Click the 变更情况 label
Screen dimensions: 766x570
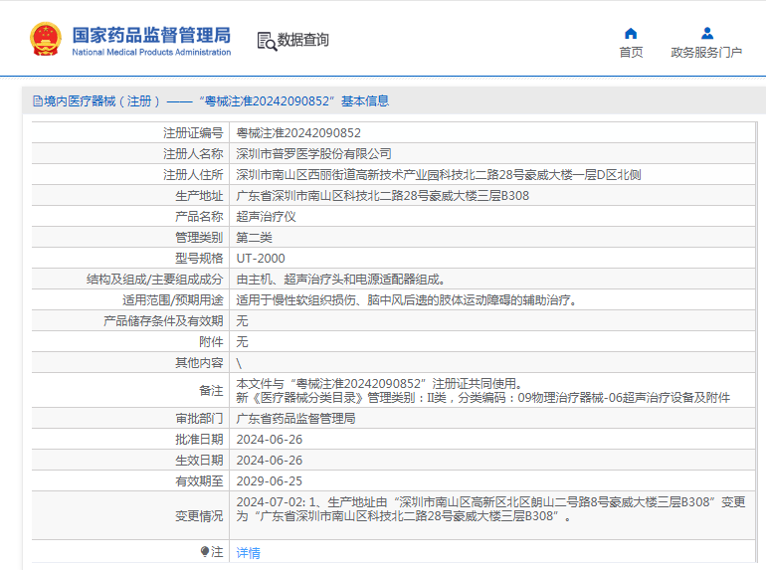[199, 515]
